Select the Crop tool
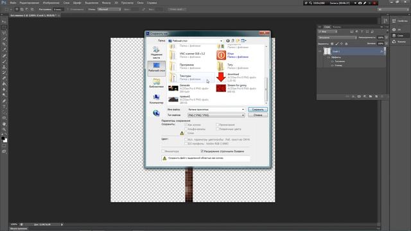Screen dimensions: 411x231 coord(4,44)
